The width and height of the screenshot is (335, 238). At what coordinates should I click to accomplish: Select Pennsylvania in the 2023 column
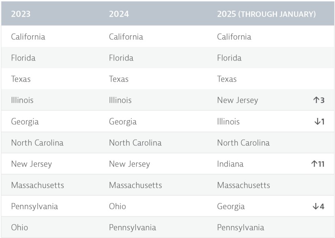(x=34, y=206)
